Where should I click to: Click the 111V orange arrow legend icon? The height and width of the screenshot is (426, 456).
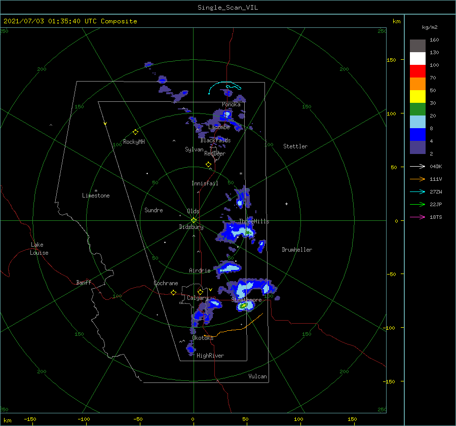click(417, 179)
